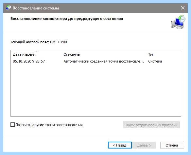Viewport: 191px width, 155px height.
Task: Sort list by Дата и время column
Action: pos(24,54)
